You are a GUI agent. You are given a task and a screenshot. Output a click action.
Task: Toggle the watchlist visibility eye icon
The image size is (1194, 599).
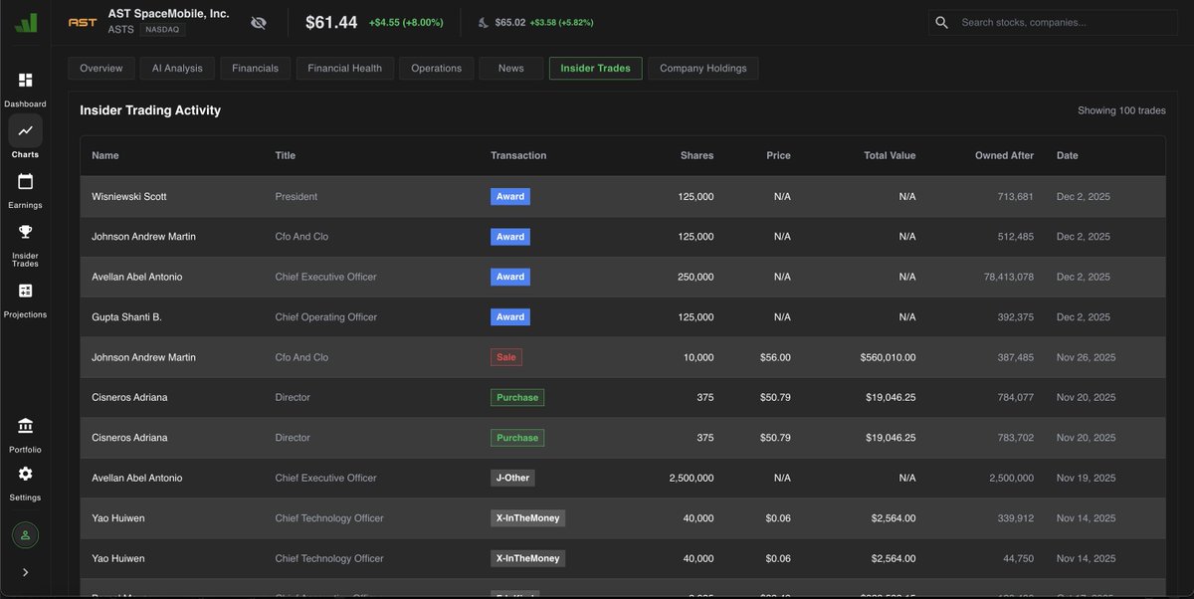[x=259, y=22]
